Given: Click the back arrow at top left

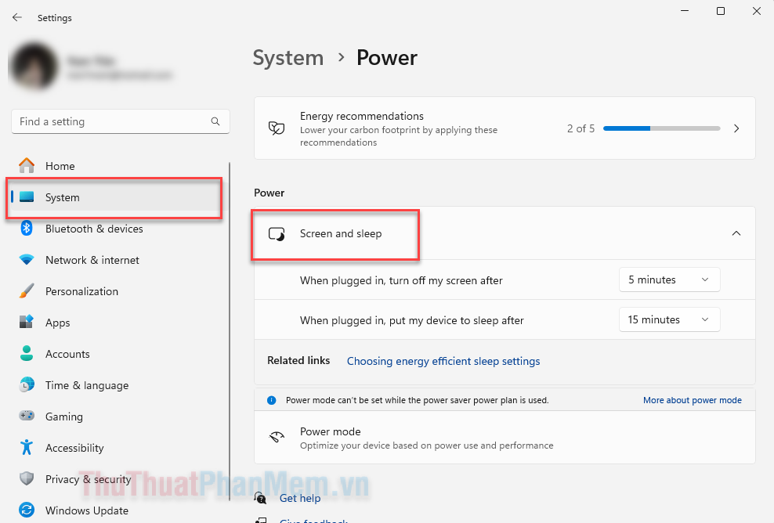Looking at the screenshot, I should click(16, 17).
